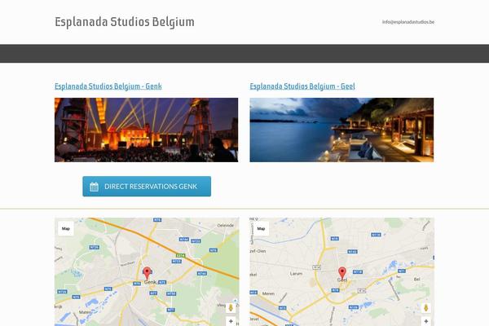Viewport: 489px width, 326px height.
Task: Open Map type selector on Geel map
Action: [x=261, y=228]
